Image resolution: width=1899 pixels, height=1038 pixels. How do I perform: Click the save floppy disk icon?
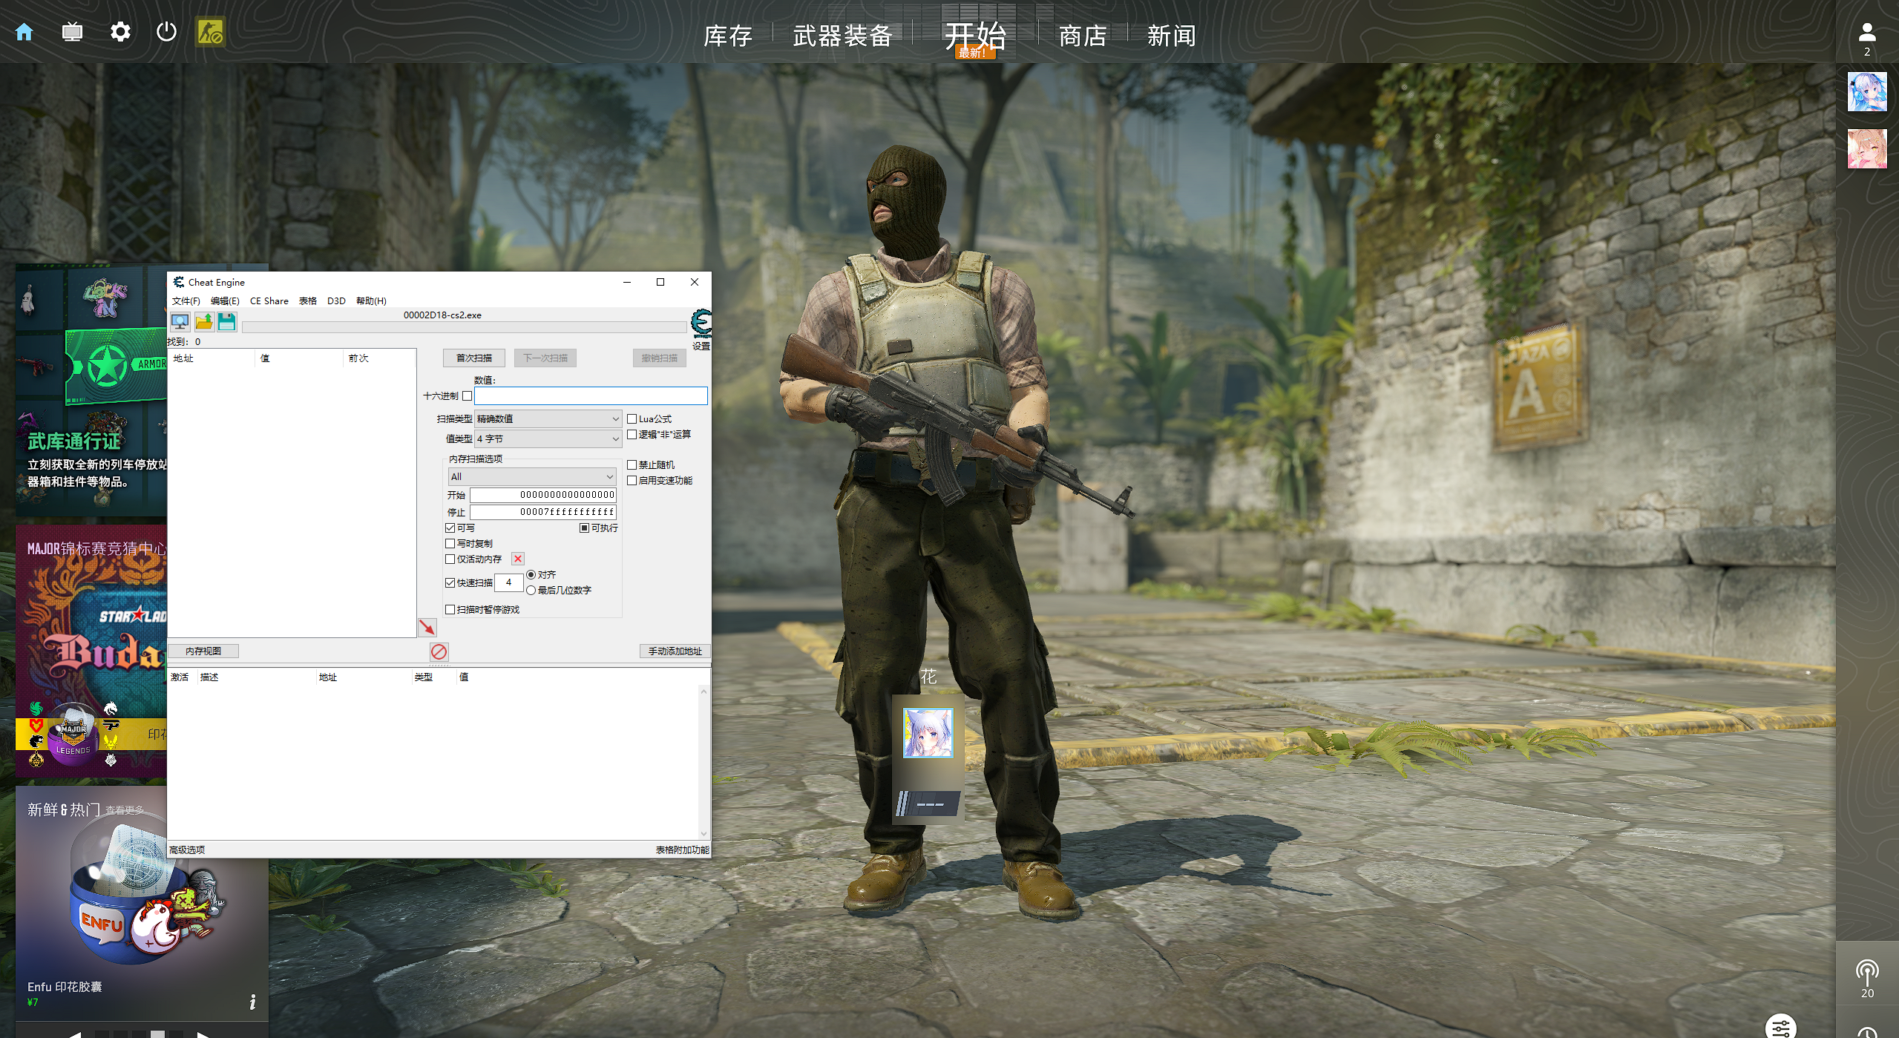227,322
